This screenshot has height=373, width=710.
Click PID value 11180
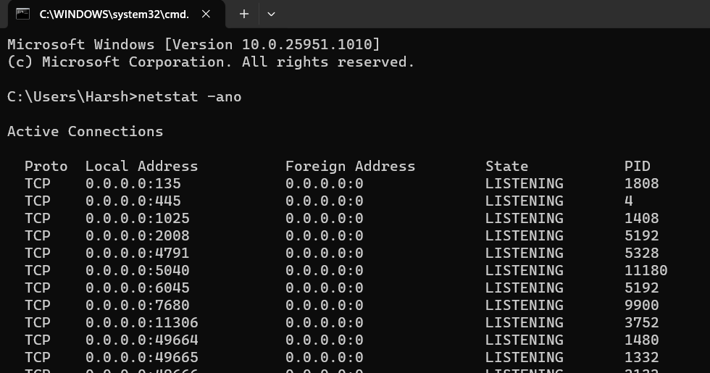646,270
